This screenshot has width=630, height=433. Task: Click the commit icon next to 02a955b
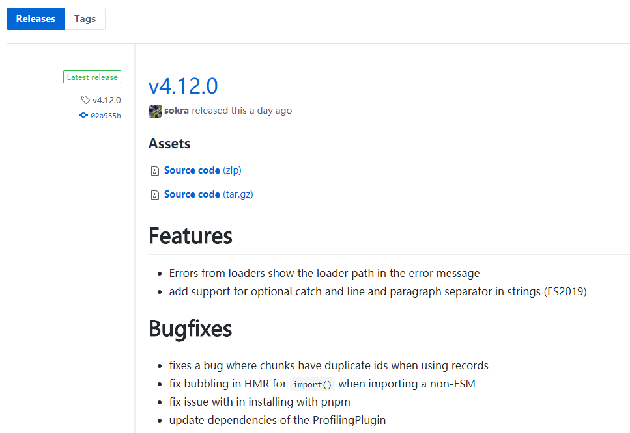tap(83, 116)
